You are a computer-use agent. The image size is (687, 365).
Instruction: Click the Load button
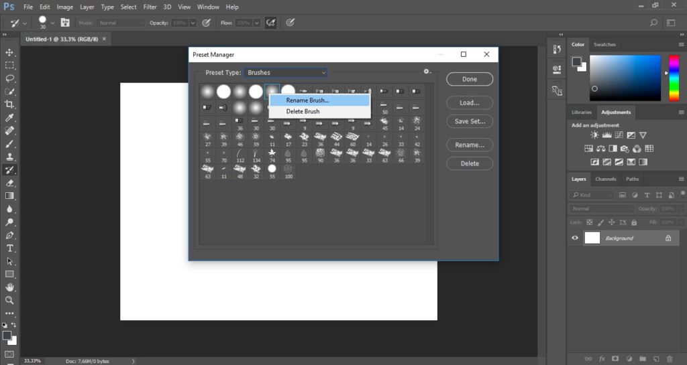point(469,102)
